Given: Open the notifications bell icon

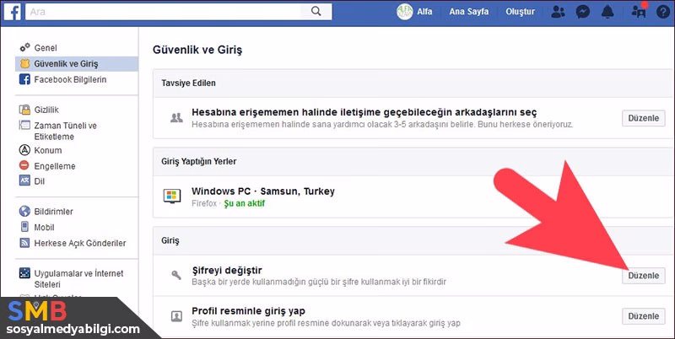Looking at the screenshot, I should click(x=607, y=12).
